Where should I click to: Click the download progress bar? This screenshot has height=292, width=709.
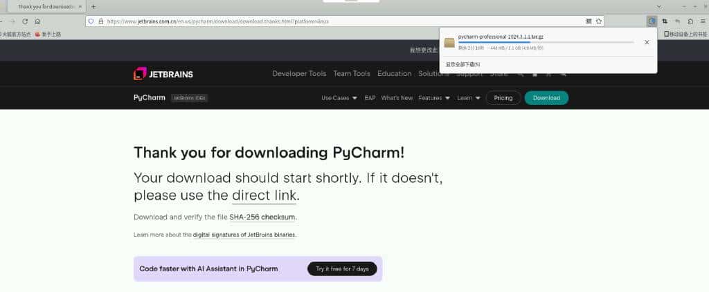pyautogui.click(x=546, y=42)
